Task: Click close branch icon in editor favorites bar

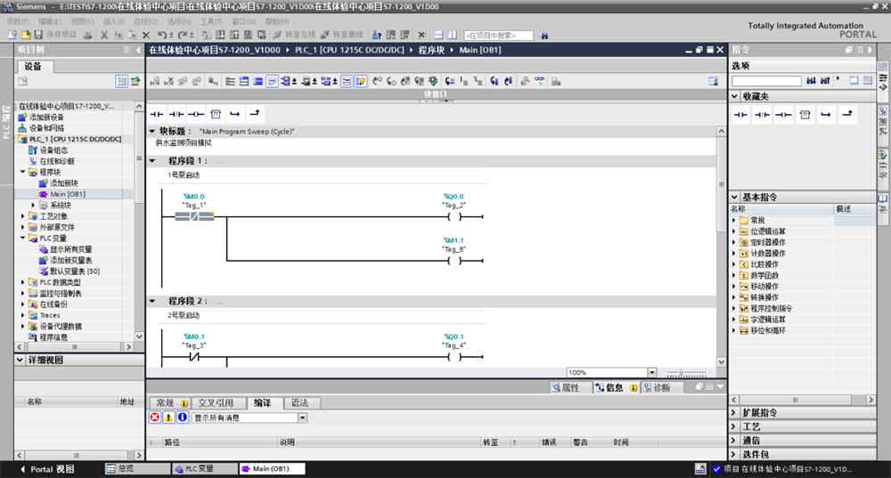Action: [255, 114]
